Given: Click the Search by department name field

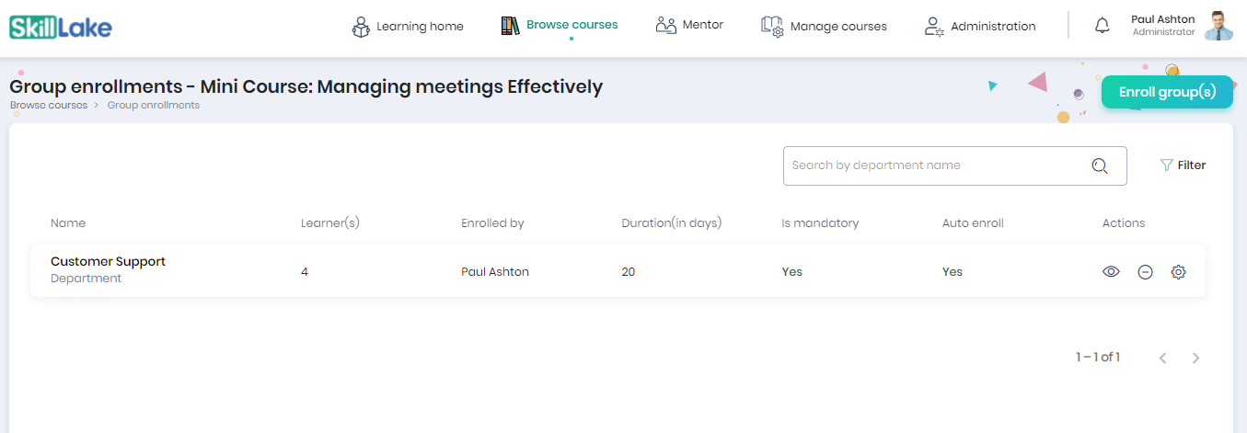Looking at the screenshot, I should click(x=954, y=165).
